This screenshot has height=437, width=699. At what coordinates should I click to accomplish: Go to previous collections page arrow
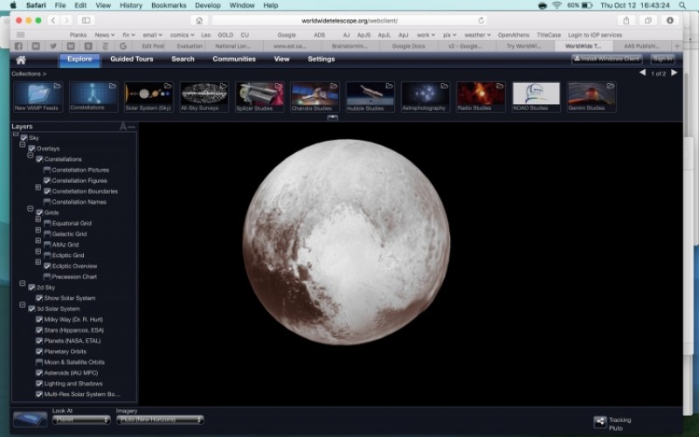point(642,73)
